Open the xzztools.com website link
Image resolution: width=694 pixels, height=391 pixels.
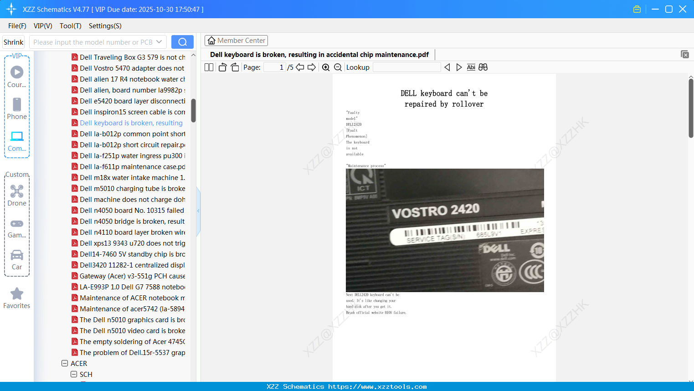377,386
